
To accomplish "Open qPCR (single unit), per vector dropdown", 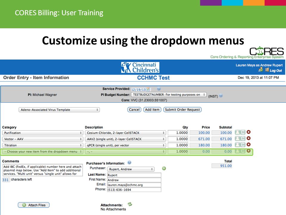I will tap(125, 145).
